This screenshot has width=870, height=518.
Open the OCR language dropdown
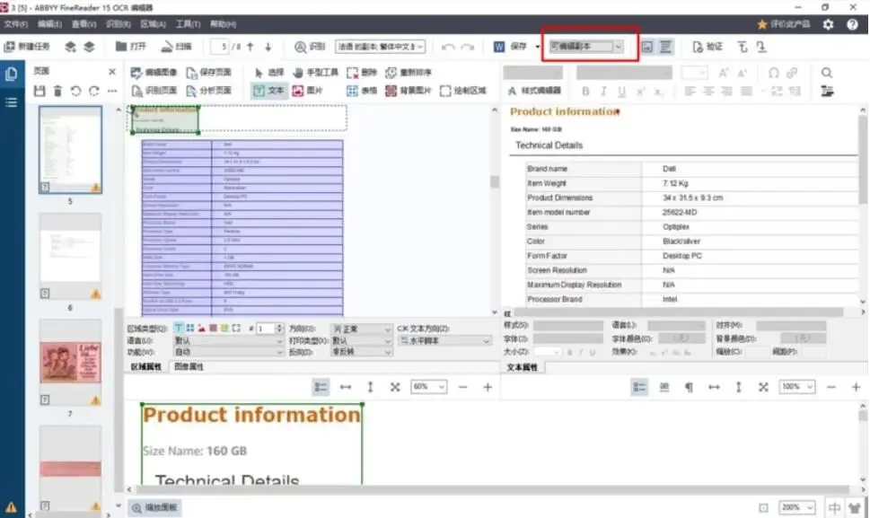pyautogui.click(x=380, y=47)
